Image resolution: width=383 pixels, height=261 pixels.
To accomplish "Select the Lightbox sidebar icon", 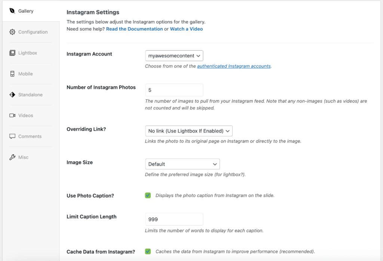I will tap(12, 53).
